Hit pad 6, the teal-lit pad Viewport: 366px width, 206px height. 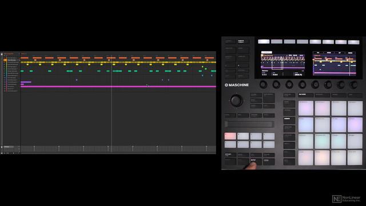[323, 141]
